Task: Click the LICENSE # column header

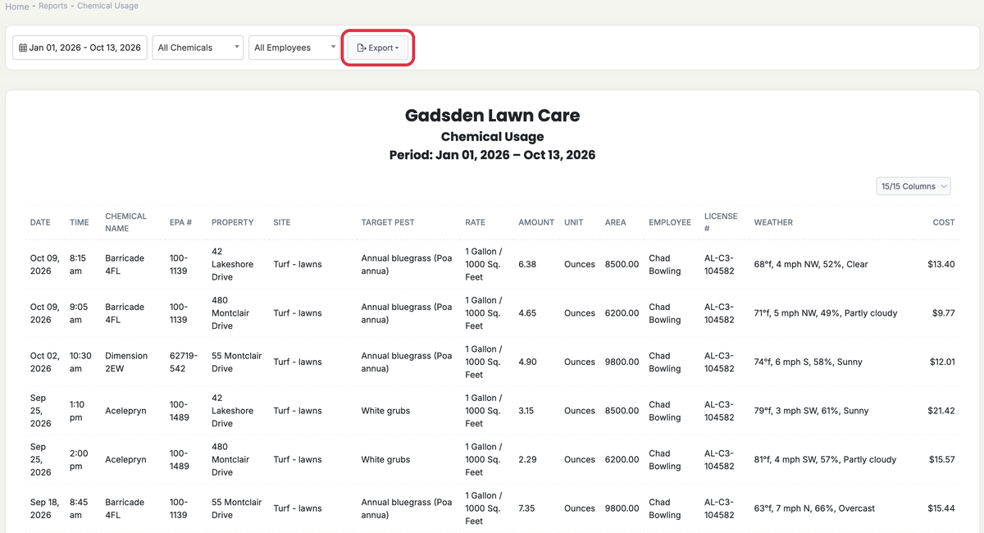Action: click(x=721, y=222)
